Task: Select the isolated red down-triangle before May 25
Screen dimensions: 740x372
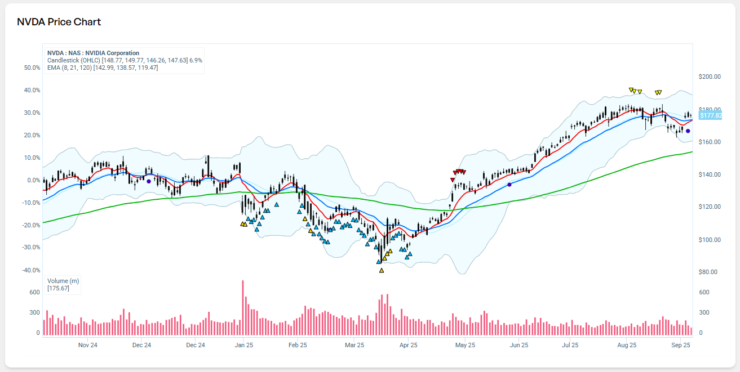Action: point(453,180)
